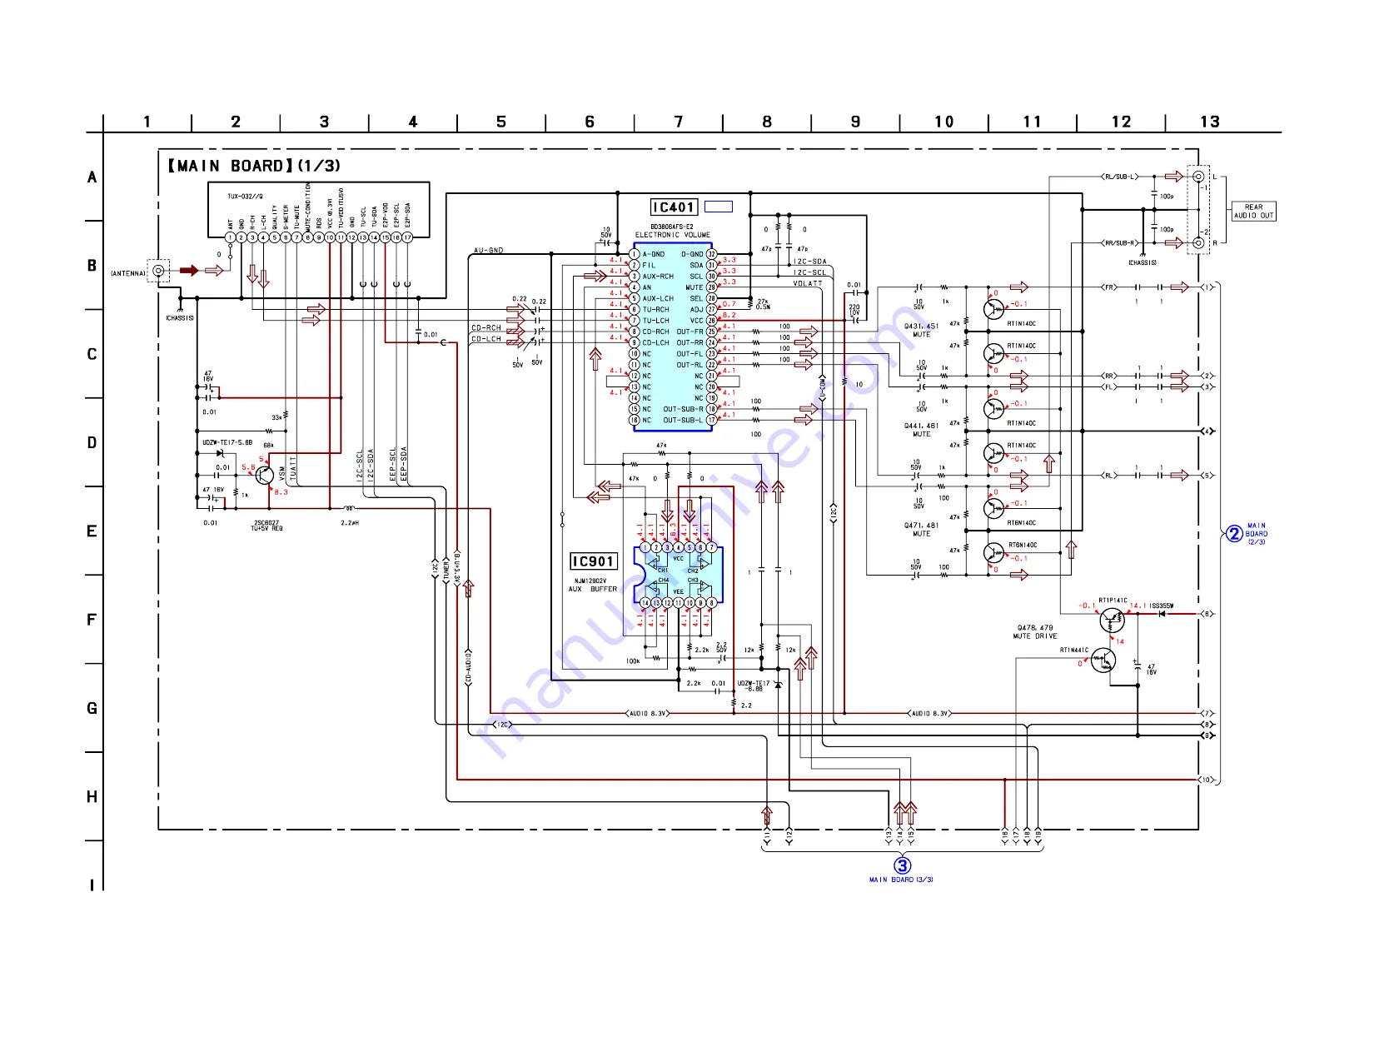Click the (ANTENNA) label
The width and height of the screenshot is (1399, 1052).
point(128,273)
